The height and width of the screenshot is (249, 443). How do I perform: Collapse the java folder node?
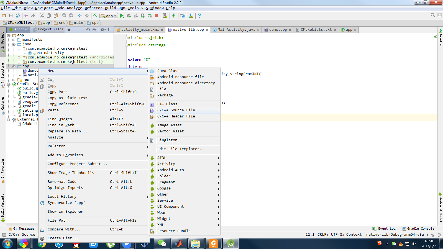click(14, 44)
